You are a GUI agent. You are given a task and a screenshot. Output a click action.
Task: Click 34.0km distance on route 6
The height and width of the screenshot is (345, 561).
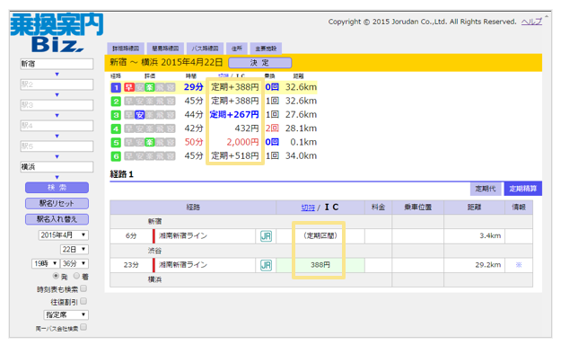301,155
